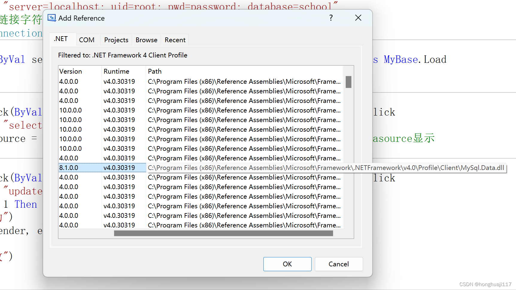
Task: Switch to the COM tab
Action: (86, 40)
